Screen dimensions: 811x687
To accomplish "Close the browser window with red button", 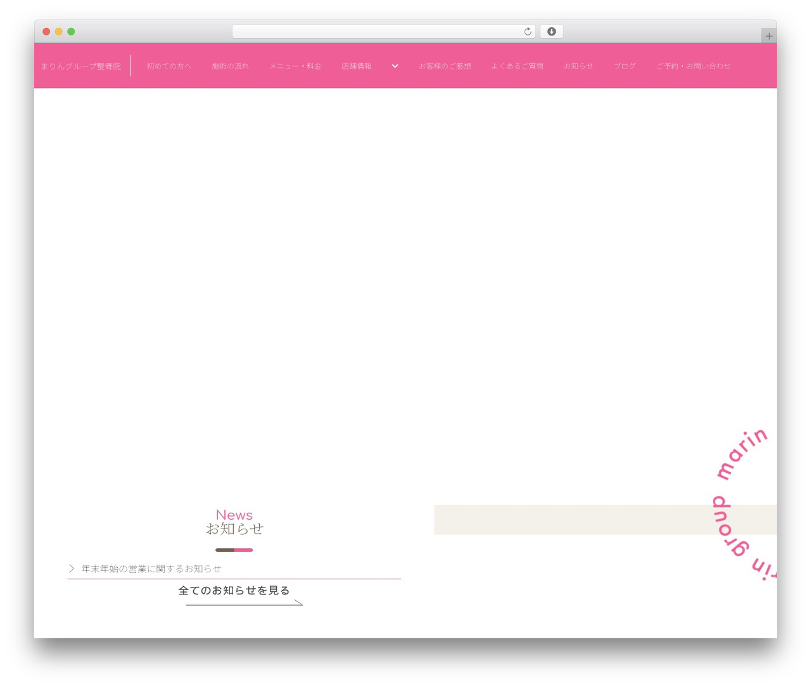I will 46,32.
